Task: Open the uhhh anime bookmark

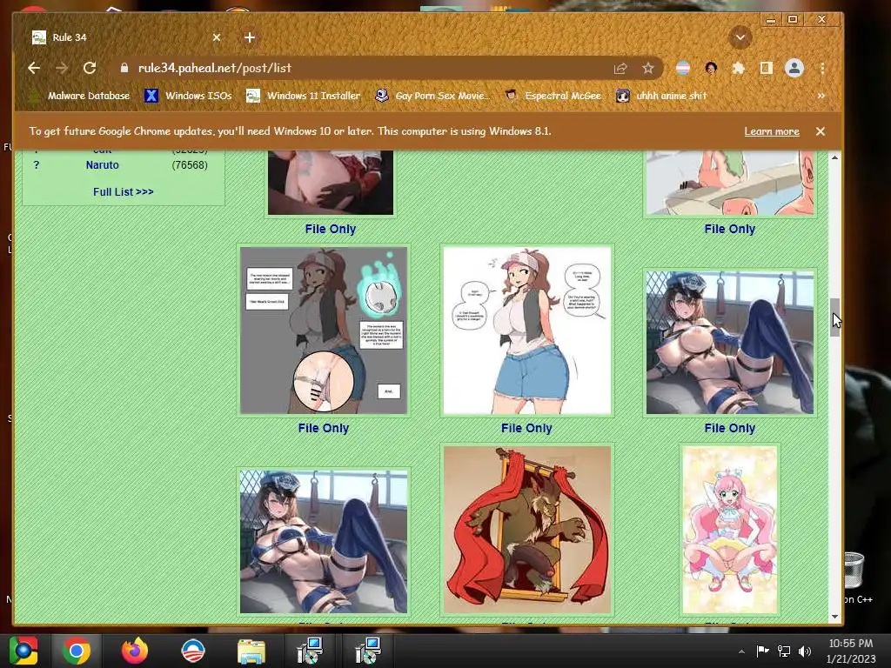Action: [x=661, y=96]
